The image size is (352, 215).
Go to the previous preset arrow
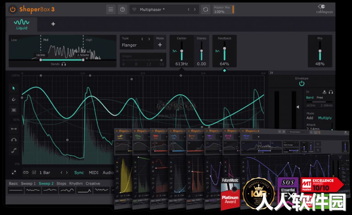coord(189,9)
